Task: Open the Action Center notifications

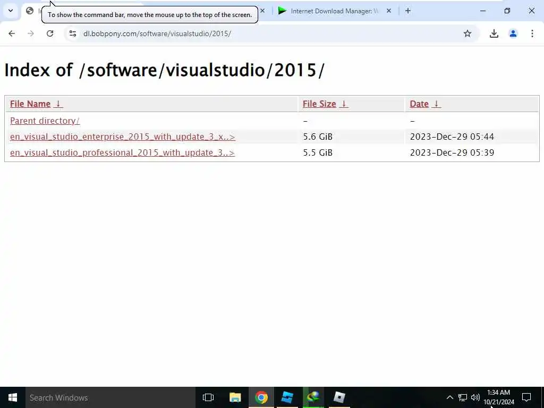Action: [526, 397]
